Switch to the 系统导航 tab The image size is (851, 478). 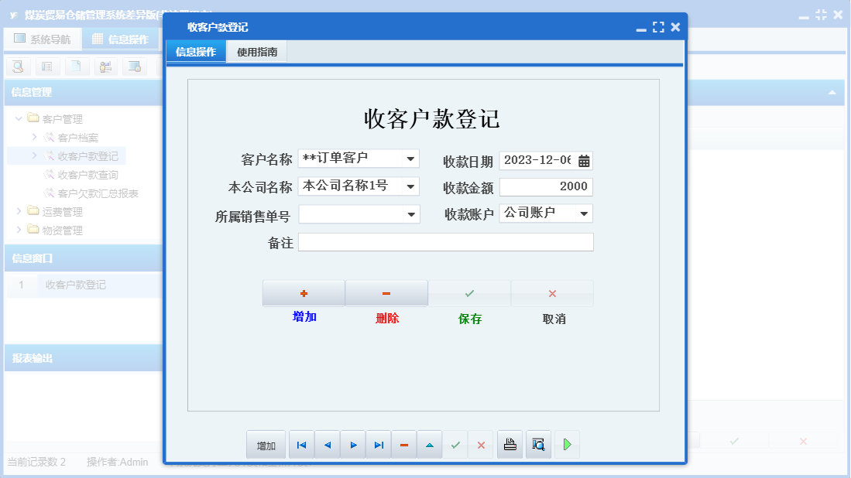tap(43, 38)
